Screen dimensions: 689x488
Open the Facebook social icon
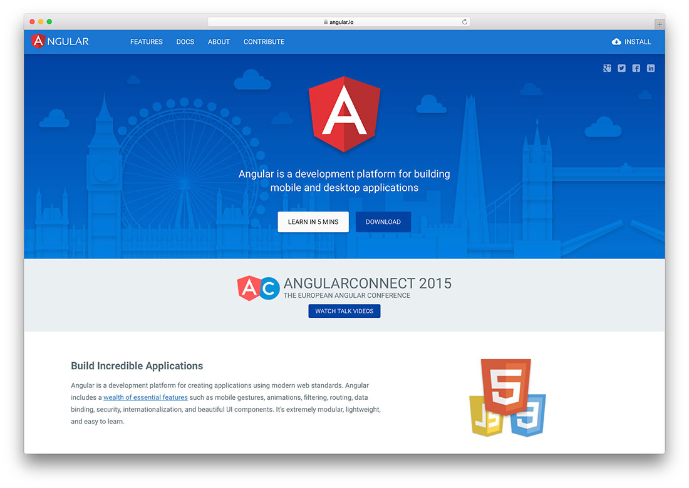(636, 68)
